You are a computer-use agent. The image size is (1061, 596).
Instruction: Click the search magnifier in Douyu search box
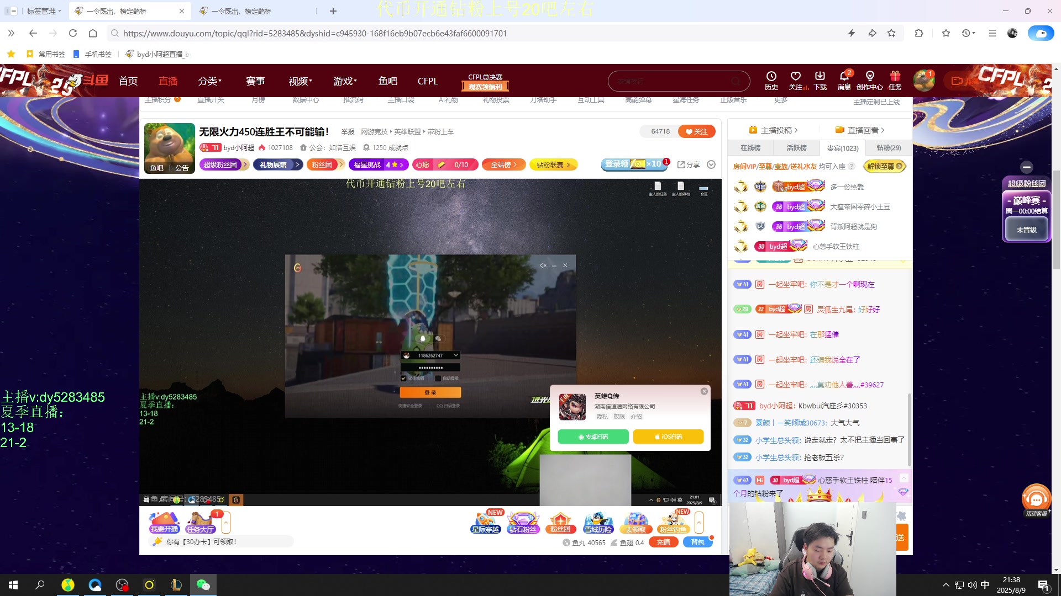tap(735, 81)
